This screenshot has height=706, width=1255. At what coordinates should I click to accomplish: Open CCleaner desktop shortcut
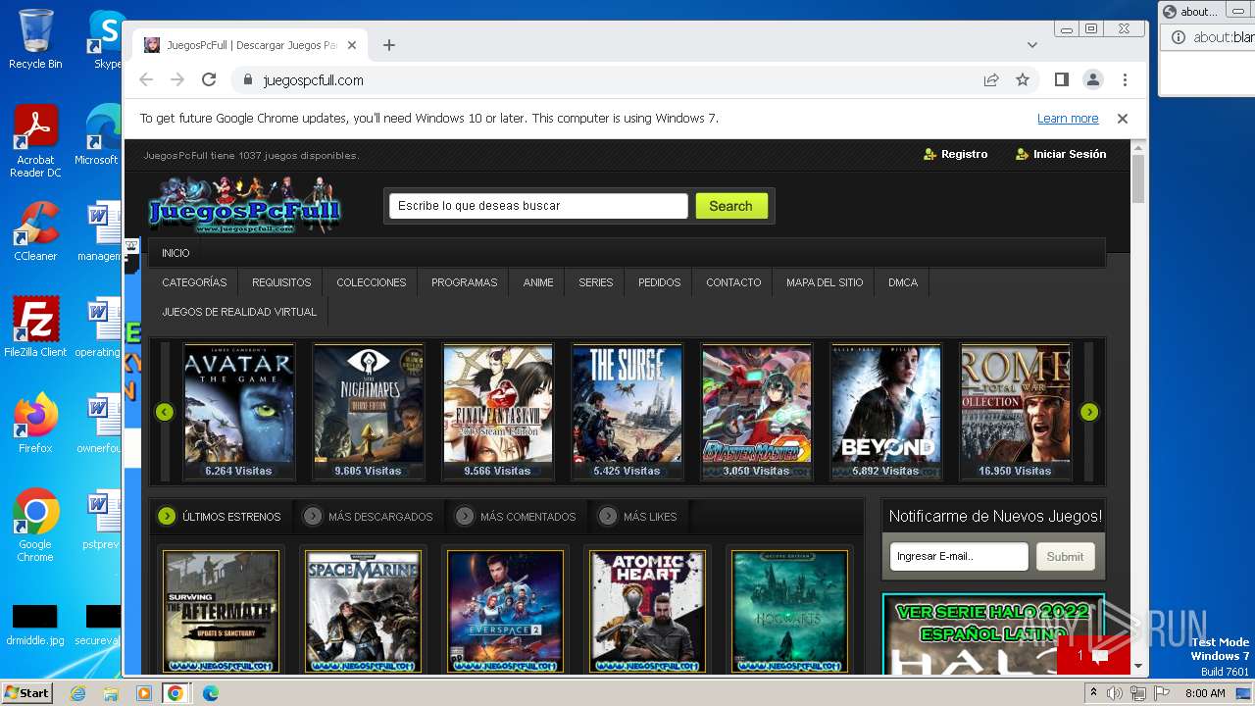[35, 231]
